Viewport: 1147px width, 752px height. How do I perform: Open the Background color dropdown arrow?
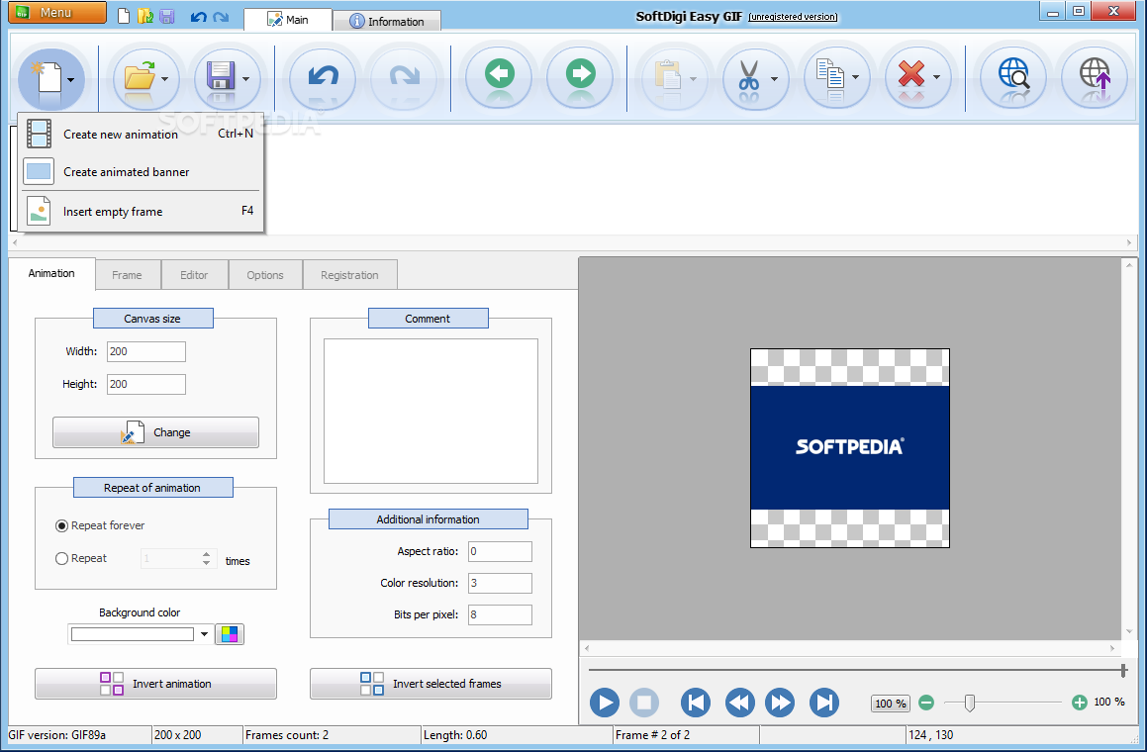pyautogui.click(x=204, y=634)
